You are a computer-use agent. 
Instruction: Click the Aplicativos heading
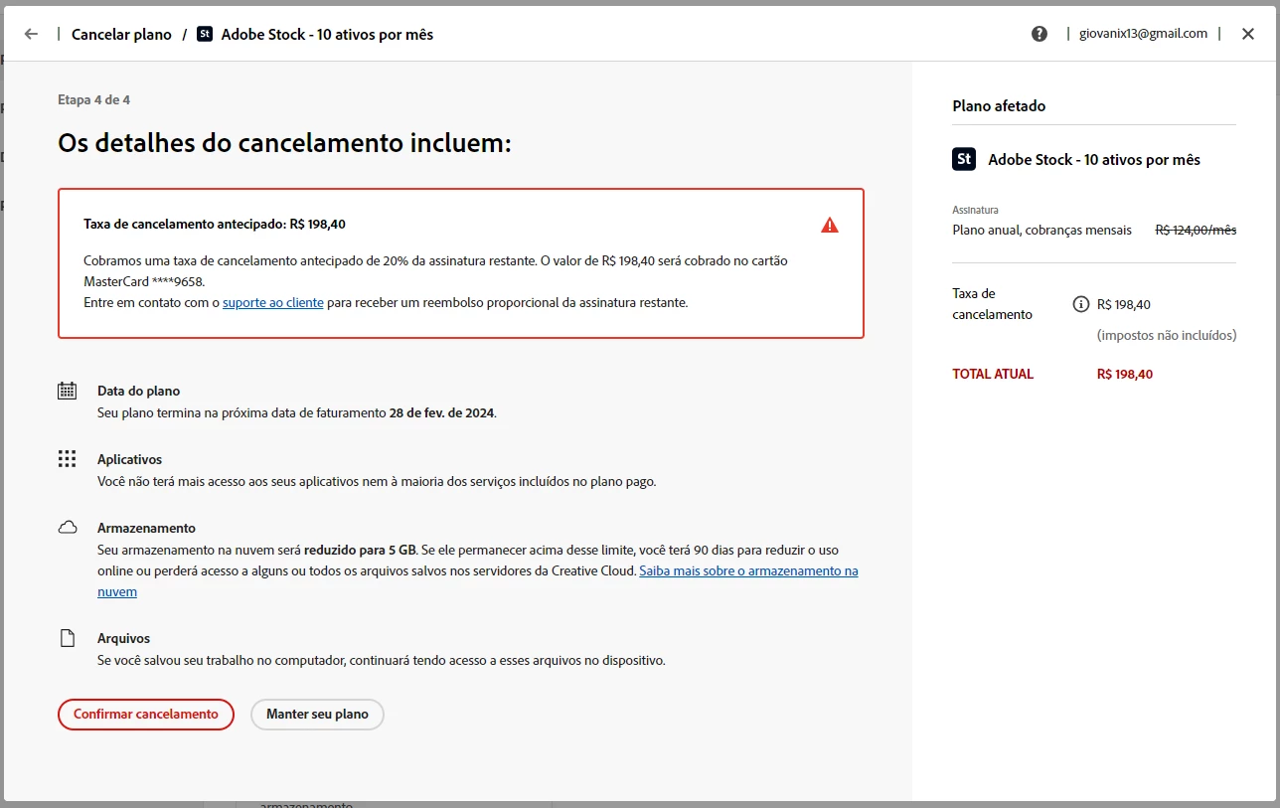coord(129,460)
